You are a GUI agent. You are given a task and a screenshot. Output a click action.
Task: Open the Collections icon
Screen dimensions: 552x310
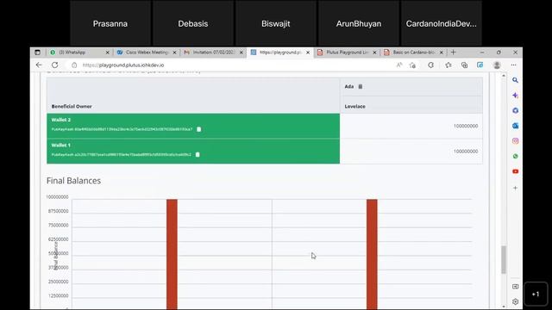pos(464,65)
